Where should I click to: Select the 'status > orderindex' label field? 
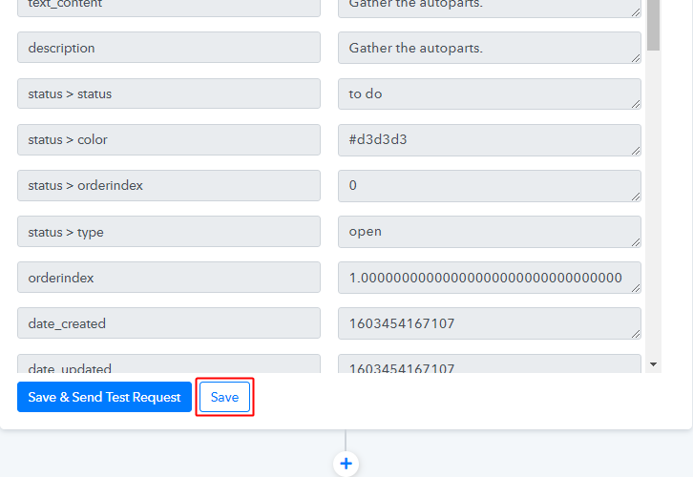tap(169, 185)
